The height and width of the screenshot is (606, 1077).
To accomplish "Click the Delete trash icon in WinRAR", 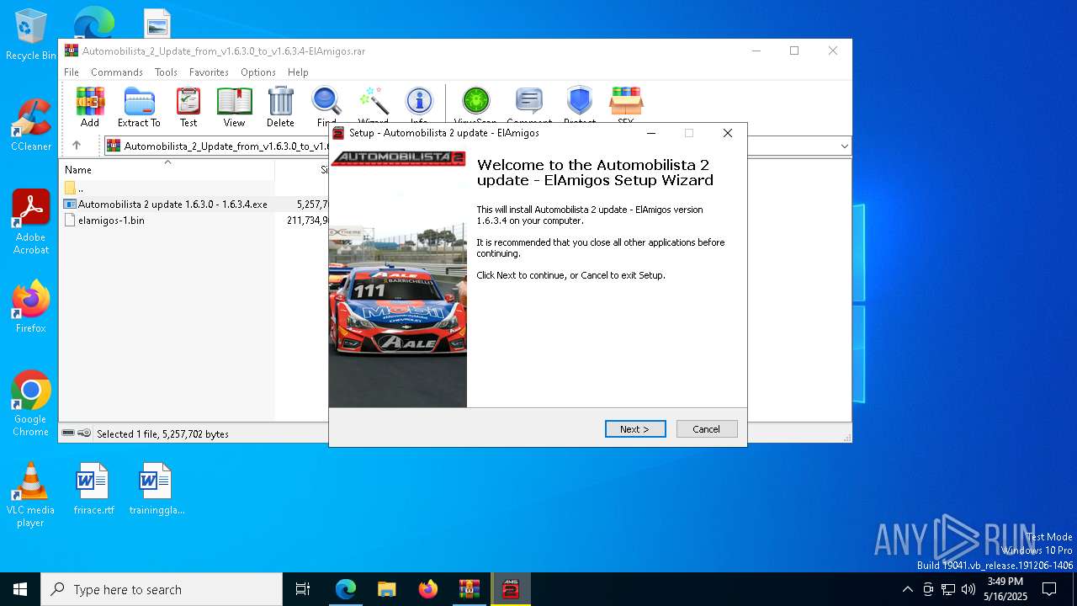I will pos(280,107).
